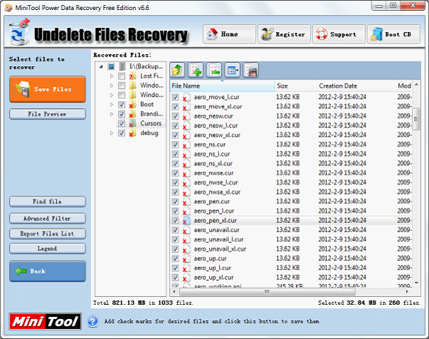
Task: Toggle the I:\(Backup) root checkbox
Action: tap(111, 66)
